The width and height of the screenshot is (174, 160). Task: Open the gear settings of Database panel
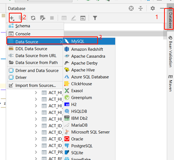point(153,8)
